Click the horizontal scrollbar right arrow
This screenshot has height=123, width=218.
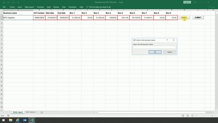click(214, 112)
